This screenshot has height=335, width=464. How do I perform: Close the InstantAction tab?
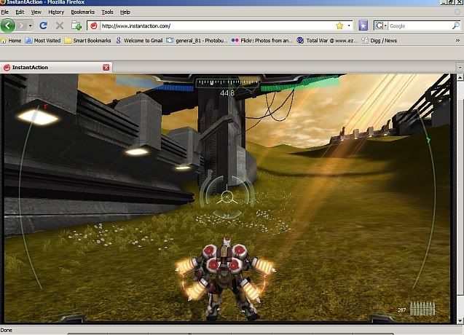[106, 67]
